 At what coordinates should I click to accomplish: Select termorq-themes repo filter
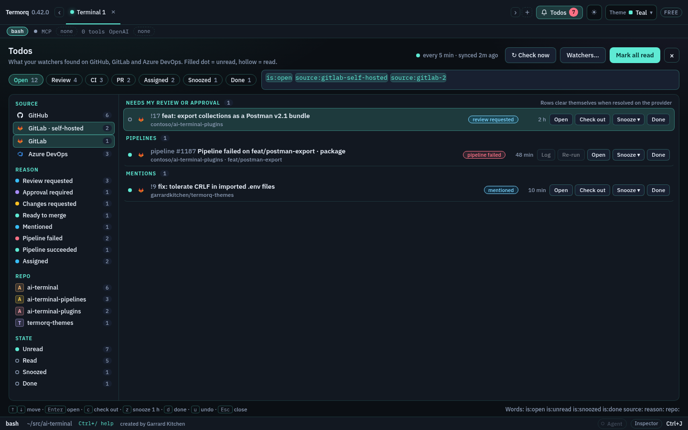coord(64,323)
